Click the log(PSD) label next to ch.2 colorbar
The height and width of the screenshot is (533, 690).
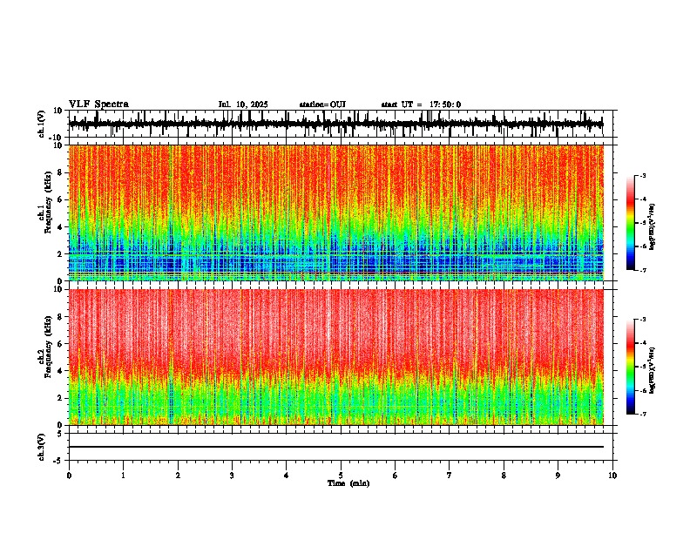pos(653,370)
